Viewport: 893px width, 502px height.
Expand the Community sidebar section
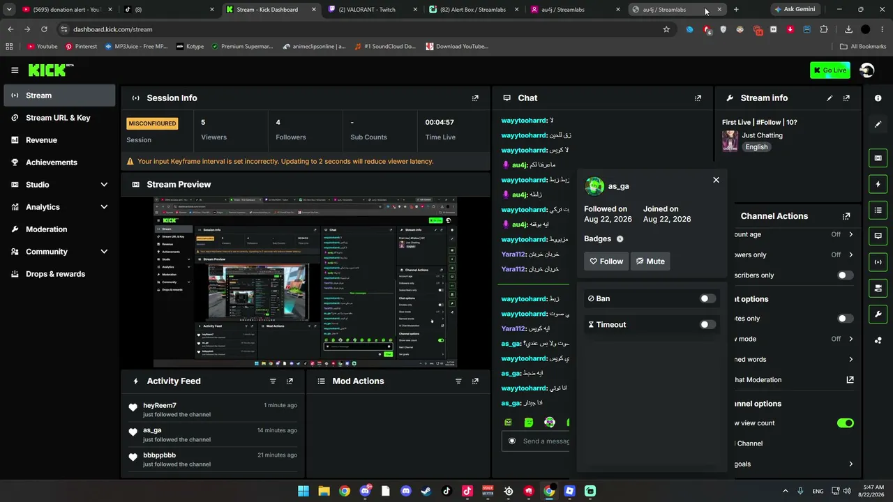pos(104,252)
